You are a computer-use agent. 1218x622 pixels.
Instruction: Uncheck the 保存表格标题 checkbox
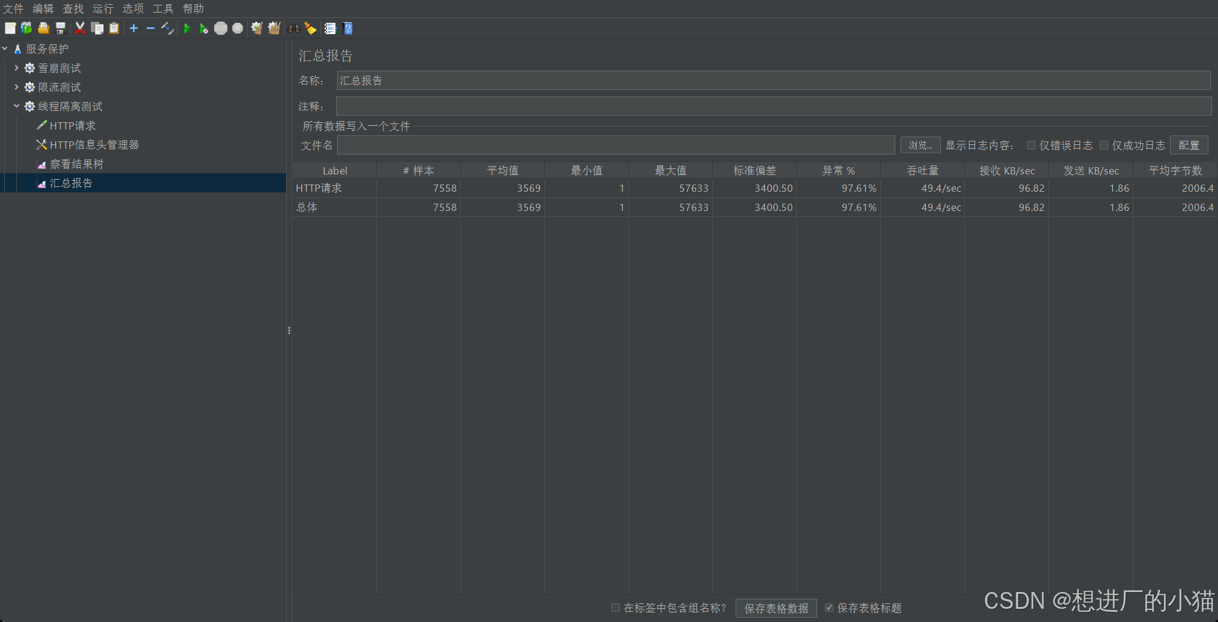[829, 608]
